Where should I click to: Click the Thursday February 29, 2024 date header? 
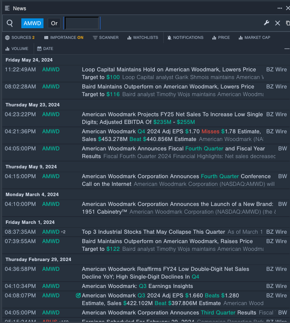coord(38,260)
